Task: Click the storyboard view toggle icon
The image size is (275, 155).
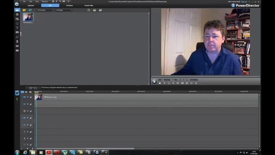Action: [x=26, y=92]
